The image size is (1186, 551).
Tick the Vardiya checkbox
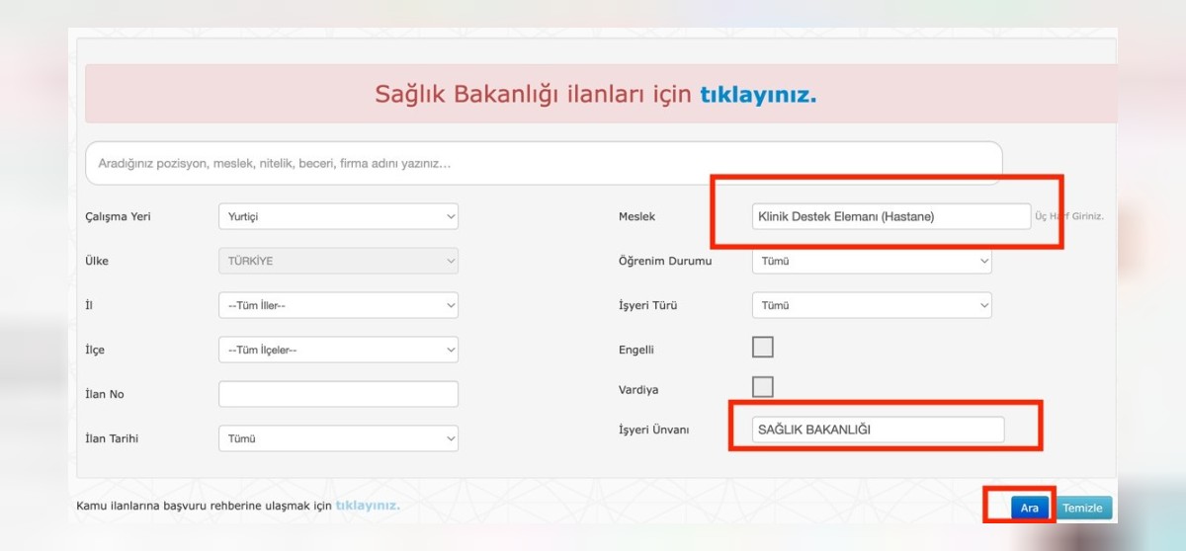coord(763,387)
